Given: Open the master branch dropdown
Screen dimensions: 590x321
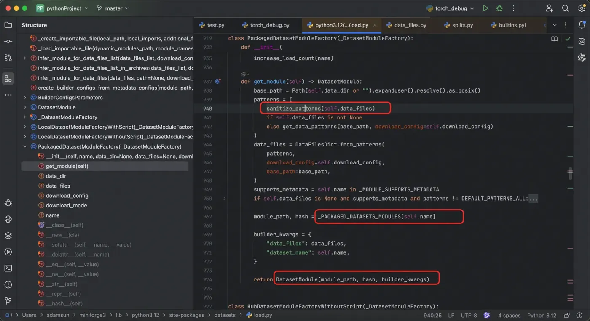Looking at the screenshot, I should (x=113, y=8).
